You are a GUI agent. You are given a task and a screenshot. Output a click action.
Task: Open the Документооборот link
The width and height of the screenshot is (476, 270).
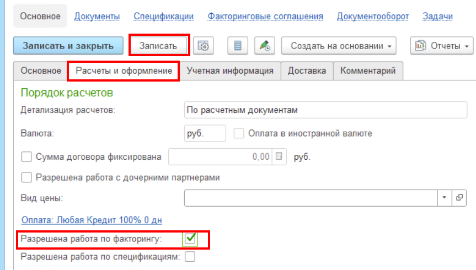coord(373,17)
